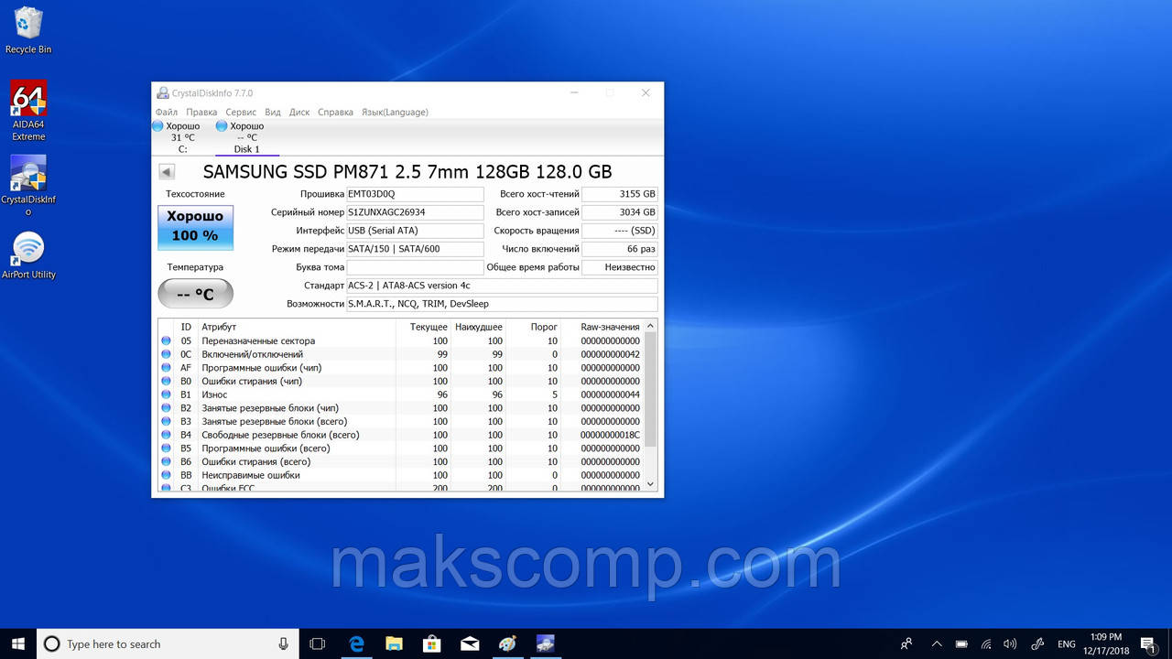
Task: Click the status dot of attribute 05
Action: [x=166, y=340]
